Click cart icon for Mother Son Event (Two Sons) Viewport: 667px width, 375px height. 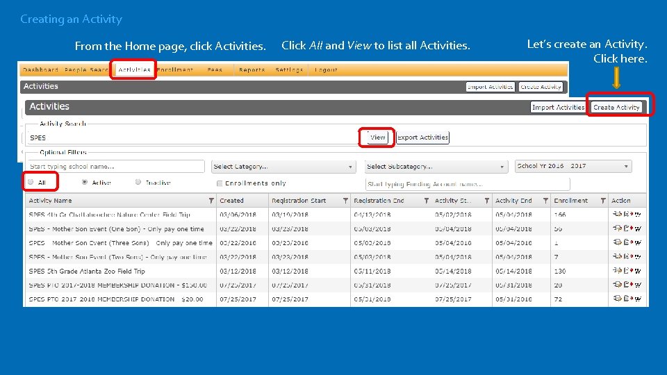[x=638, y=257]
